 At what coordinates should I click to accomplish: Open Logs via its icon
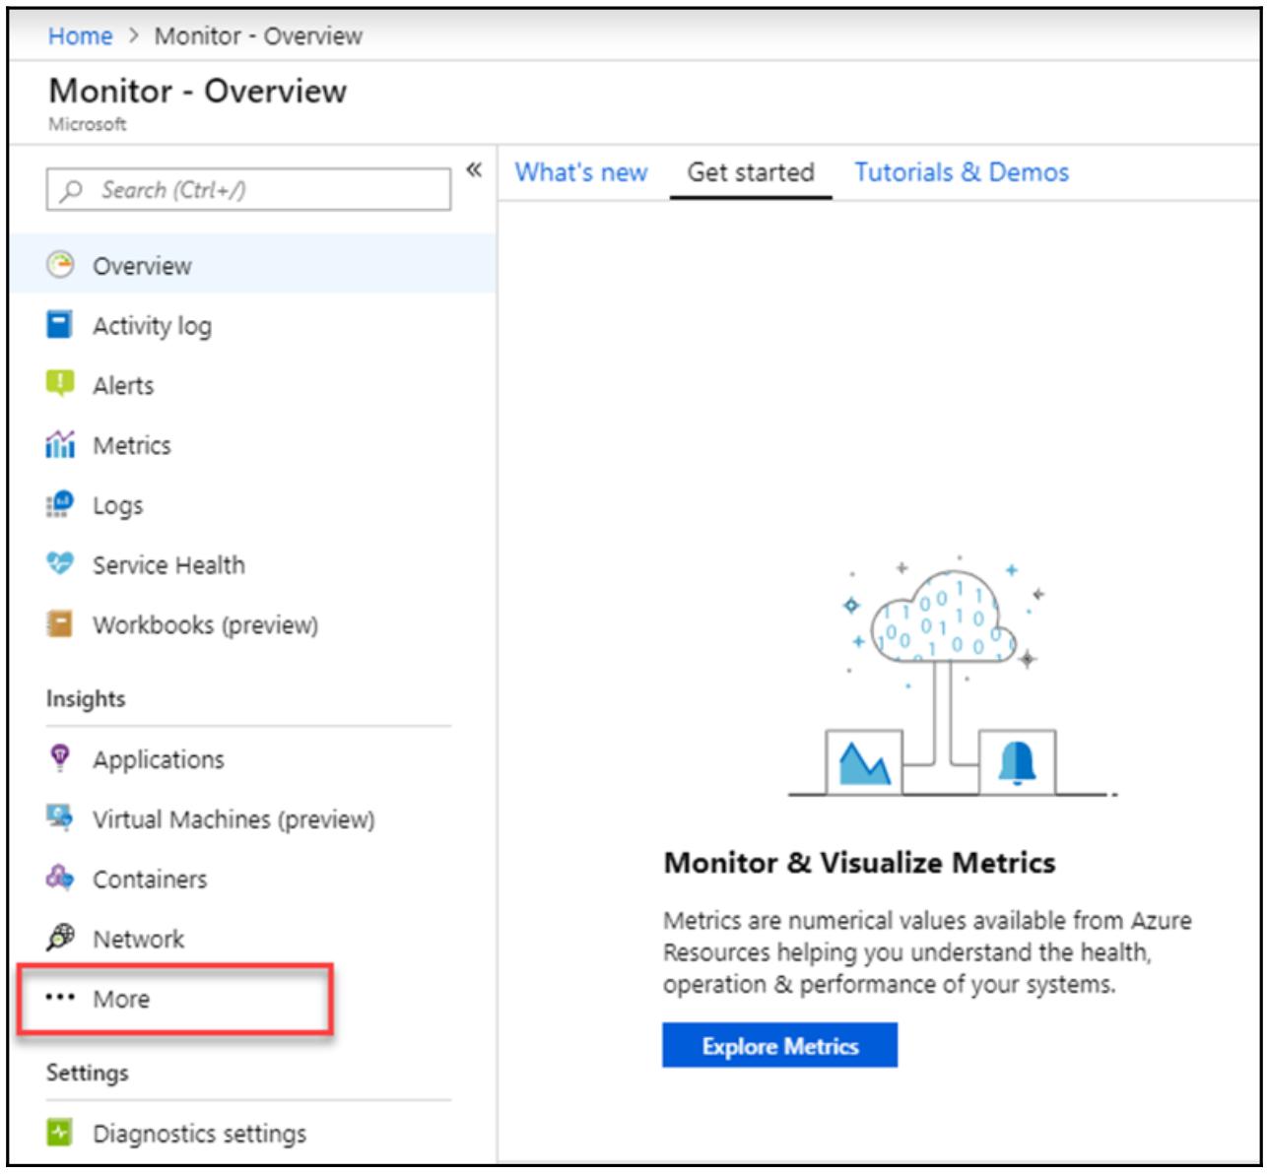point(60,504)
